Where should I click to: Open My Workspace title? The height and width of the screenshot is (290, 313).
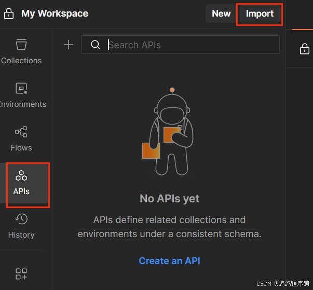[x=55, y=13]
